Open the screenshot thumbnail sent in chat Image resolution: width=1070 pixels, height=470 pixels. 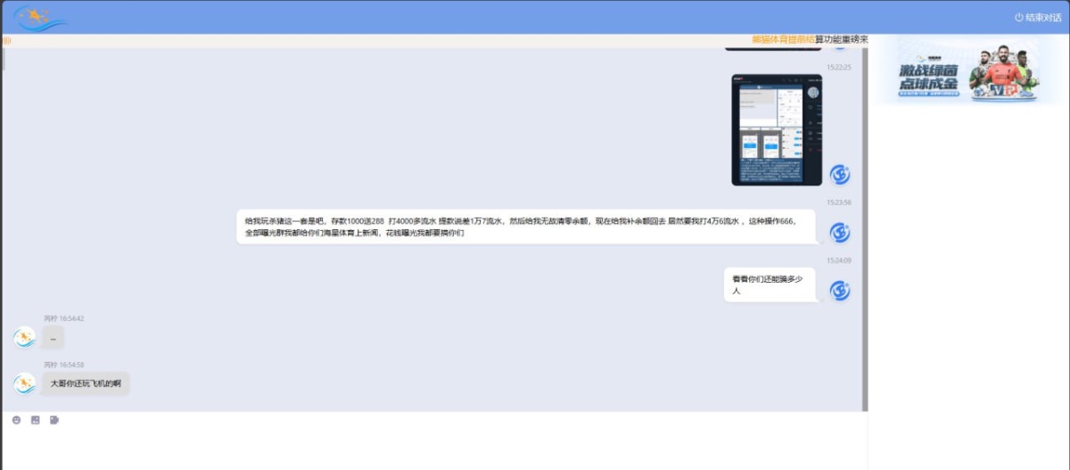(x=777, y=129)
